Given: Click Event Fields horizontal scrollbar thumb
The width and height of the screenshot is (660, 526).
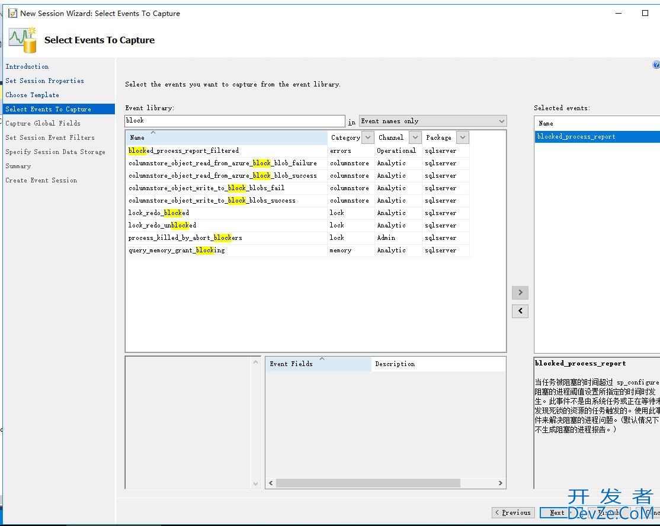Looking at the screenshot, I should pos(368,483).
